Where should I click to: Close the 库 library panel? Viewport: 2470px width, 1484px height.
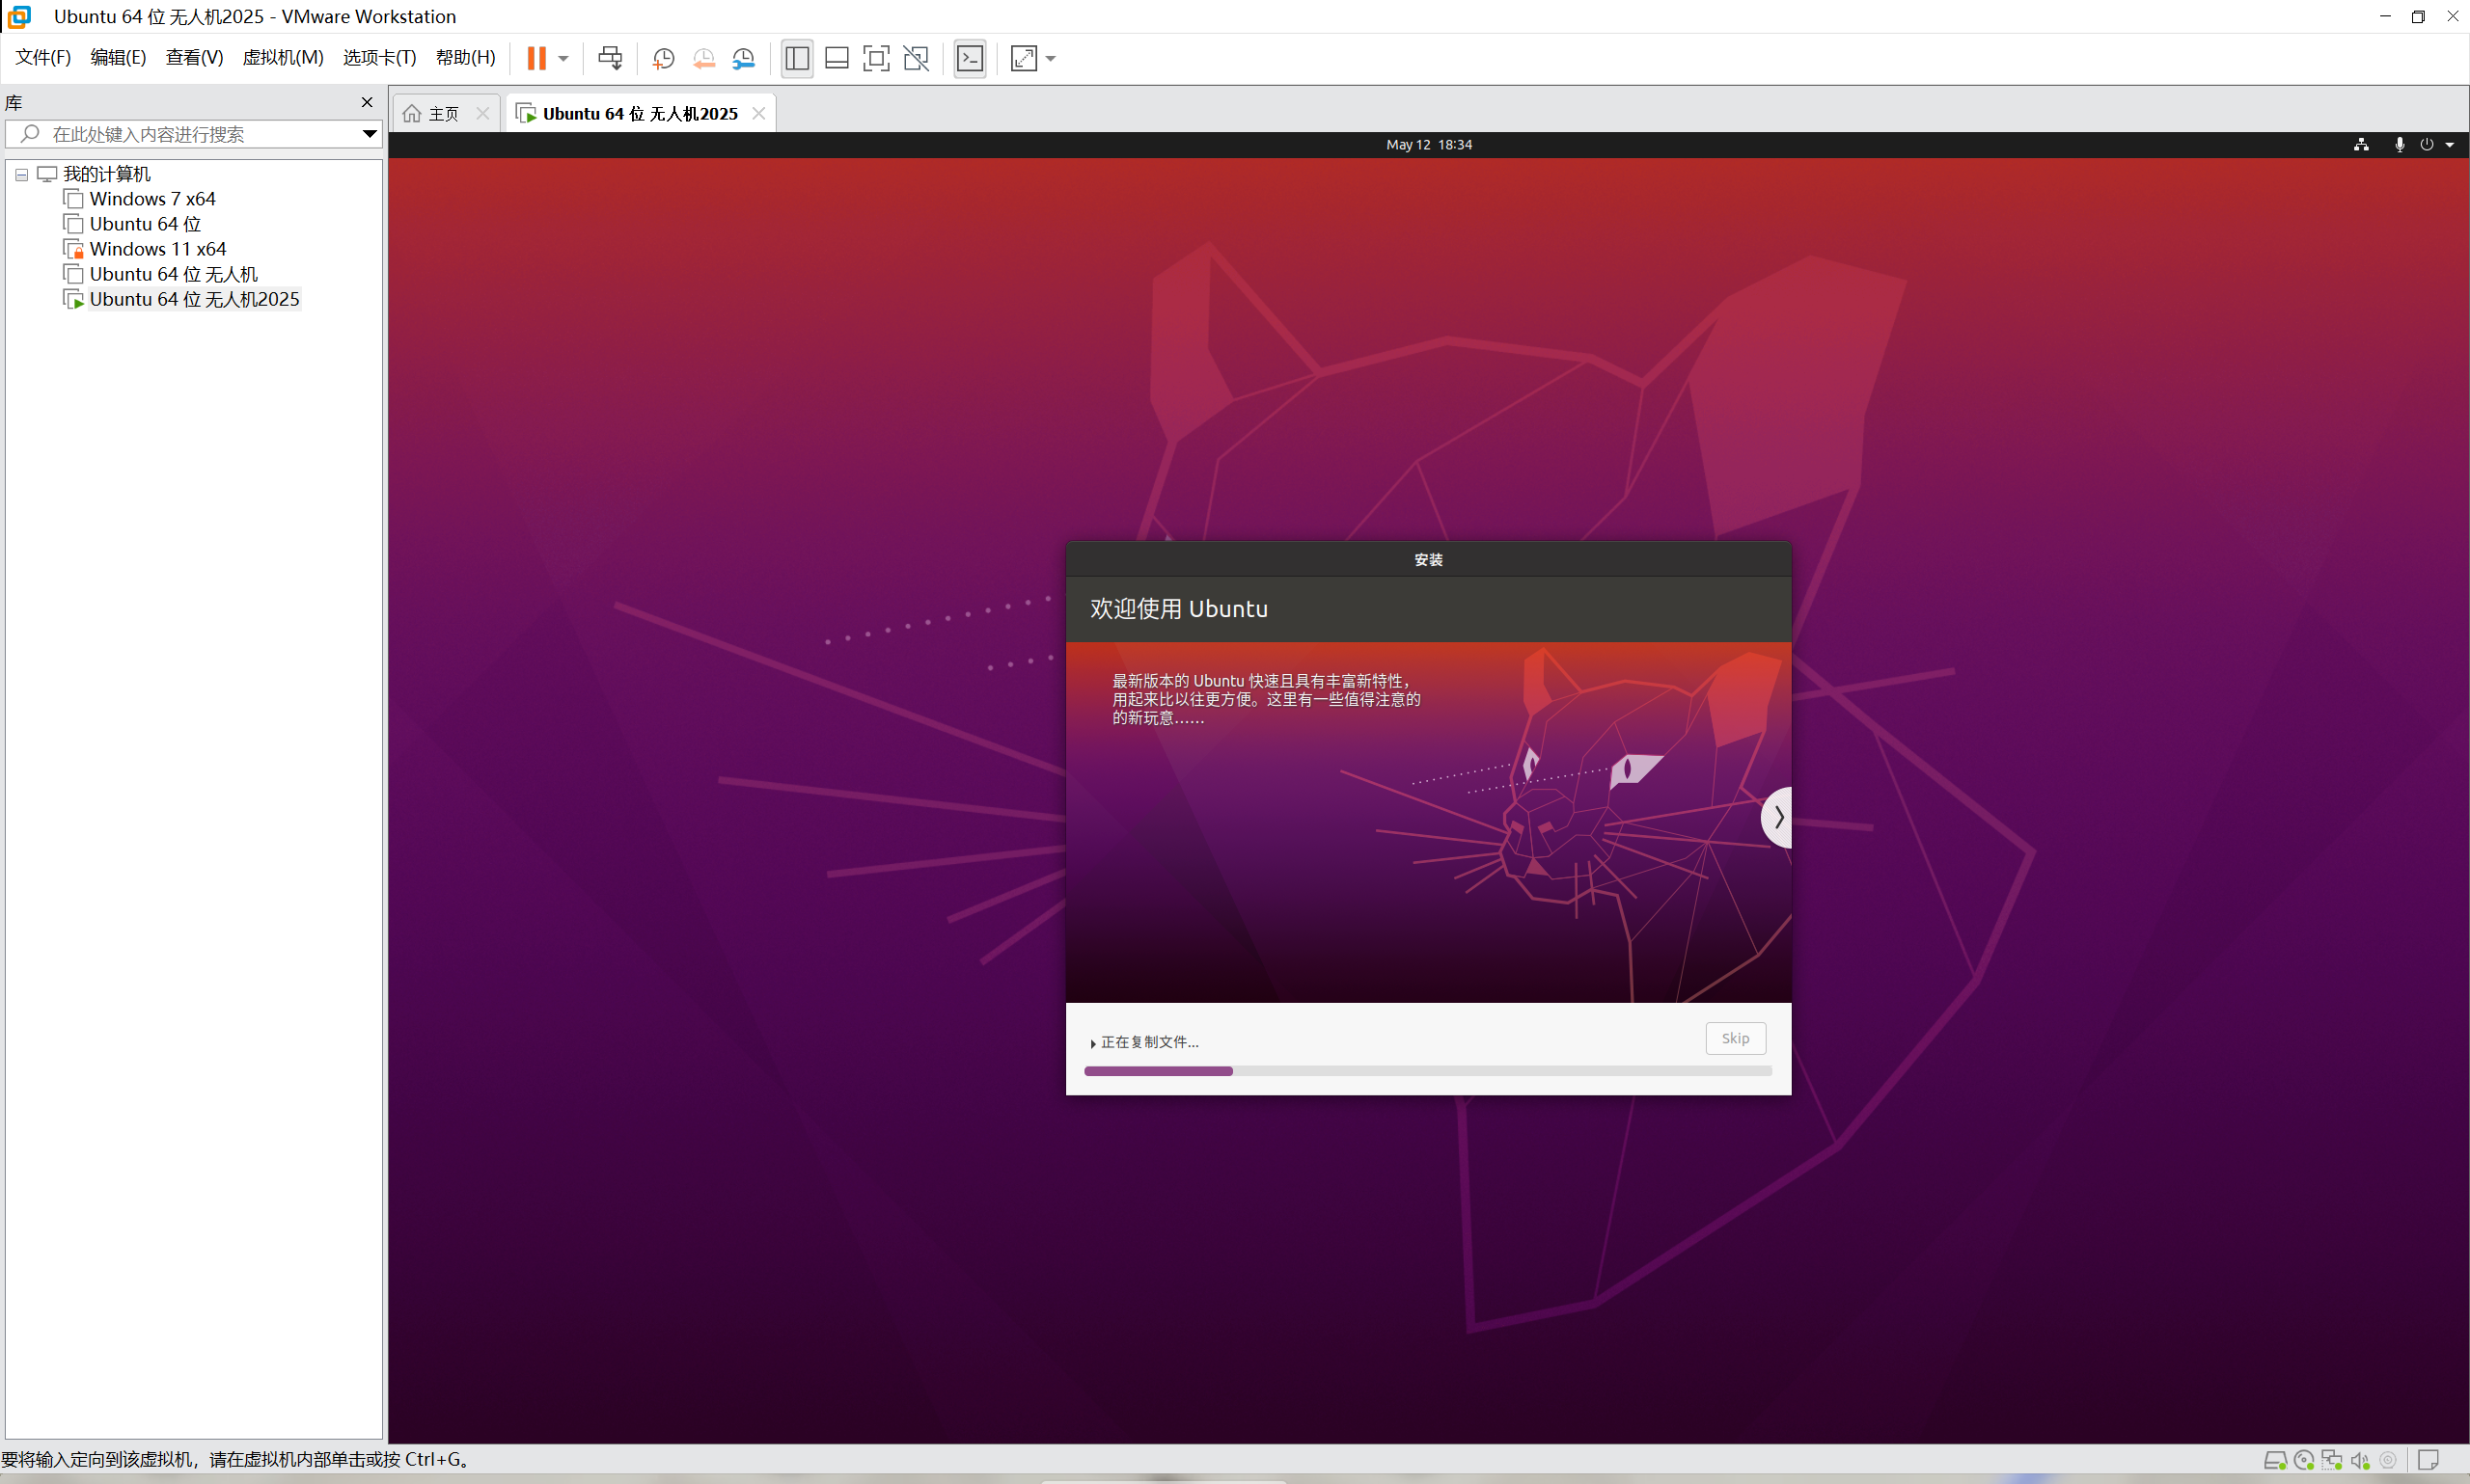pos(368,102)
